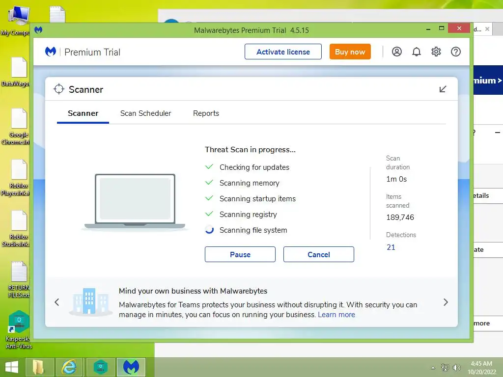Open the account profile icon

click(397, 52)
